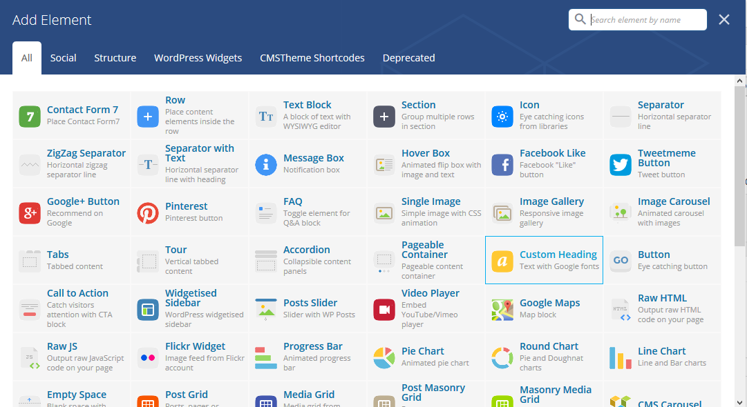This screenshot has height=407, width=747.
Task: Click the search magnifier icon
Action: coord(580,19)
